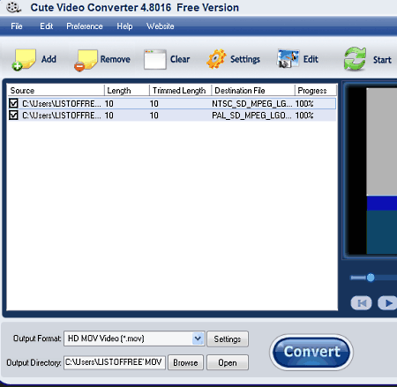Click the green Start arrows icon
Screen dimensions: 397x387
click(x=355, y=59)
